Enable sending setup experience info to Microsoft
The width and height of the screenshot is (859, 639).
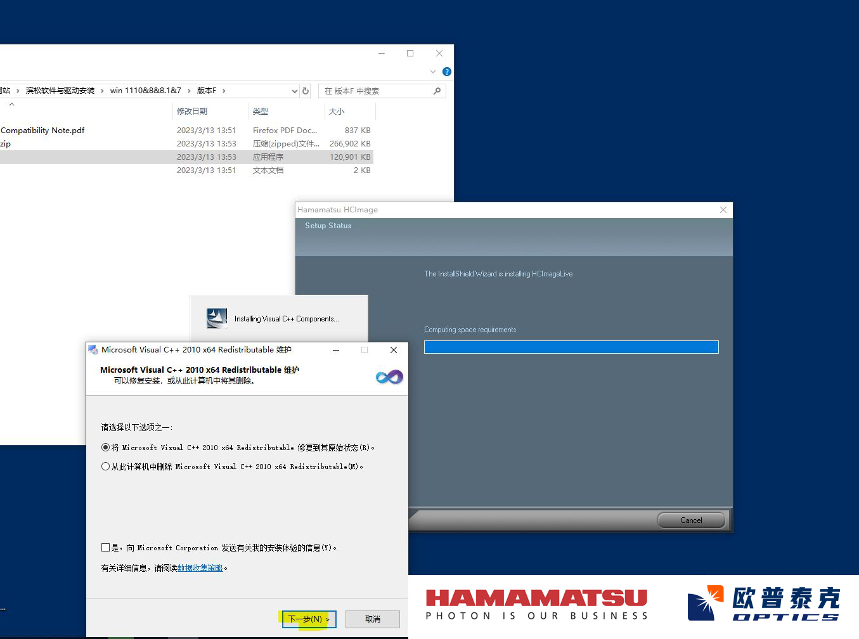pyautogui.click(x=106, y=548)
